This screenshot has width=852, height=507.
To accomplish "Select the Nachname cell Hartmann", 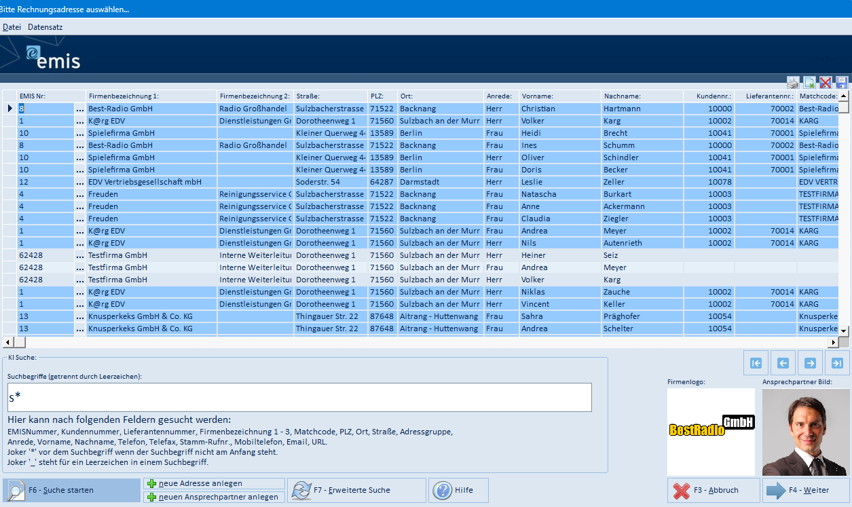I will [x=642, y=109].
